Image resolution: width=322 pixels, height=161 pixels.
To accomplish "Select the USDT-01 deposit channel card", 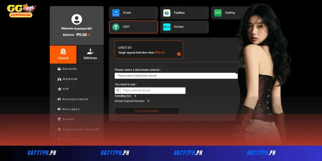I will coord(149,50).
